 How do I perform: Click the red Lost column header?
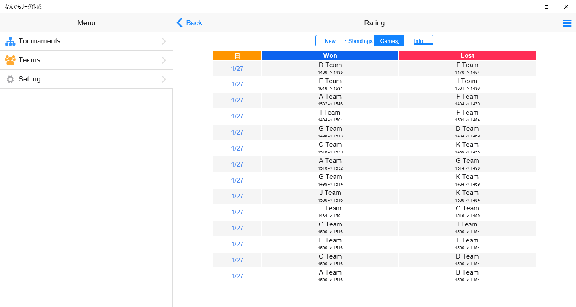pos(467,56)
